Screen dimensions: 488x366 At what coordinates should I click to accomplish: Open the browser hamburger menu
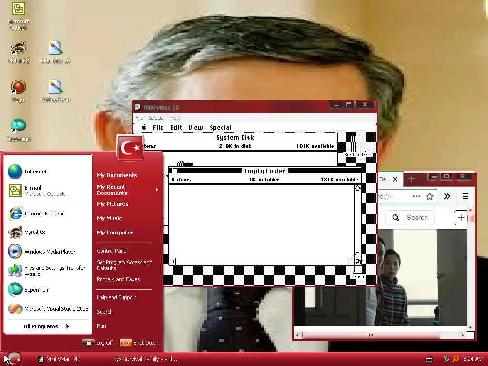pyautogui.click(x=466, y=196)
